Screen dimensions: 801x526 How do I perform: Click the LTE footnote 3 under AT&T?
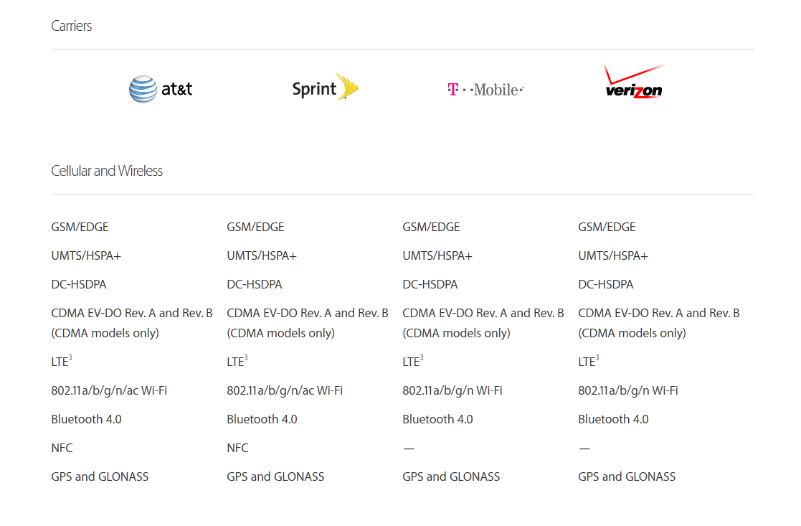(x=70, y=358)
